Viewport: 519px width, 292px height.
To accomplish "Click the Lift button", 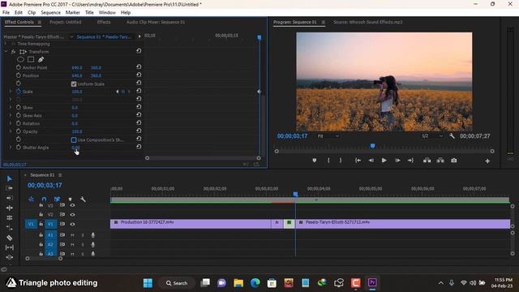I will point(427,161).
